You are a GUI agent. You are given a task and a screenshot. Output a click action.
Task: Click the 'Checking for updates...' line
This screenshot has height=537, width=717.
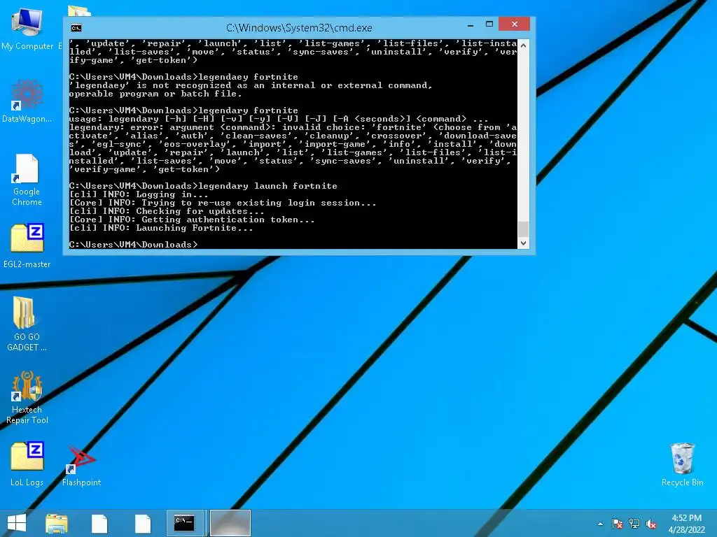pos(167,211)
